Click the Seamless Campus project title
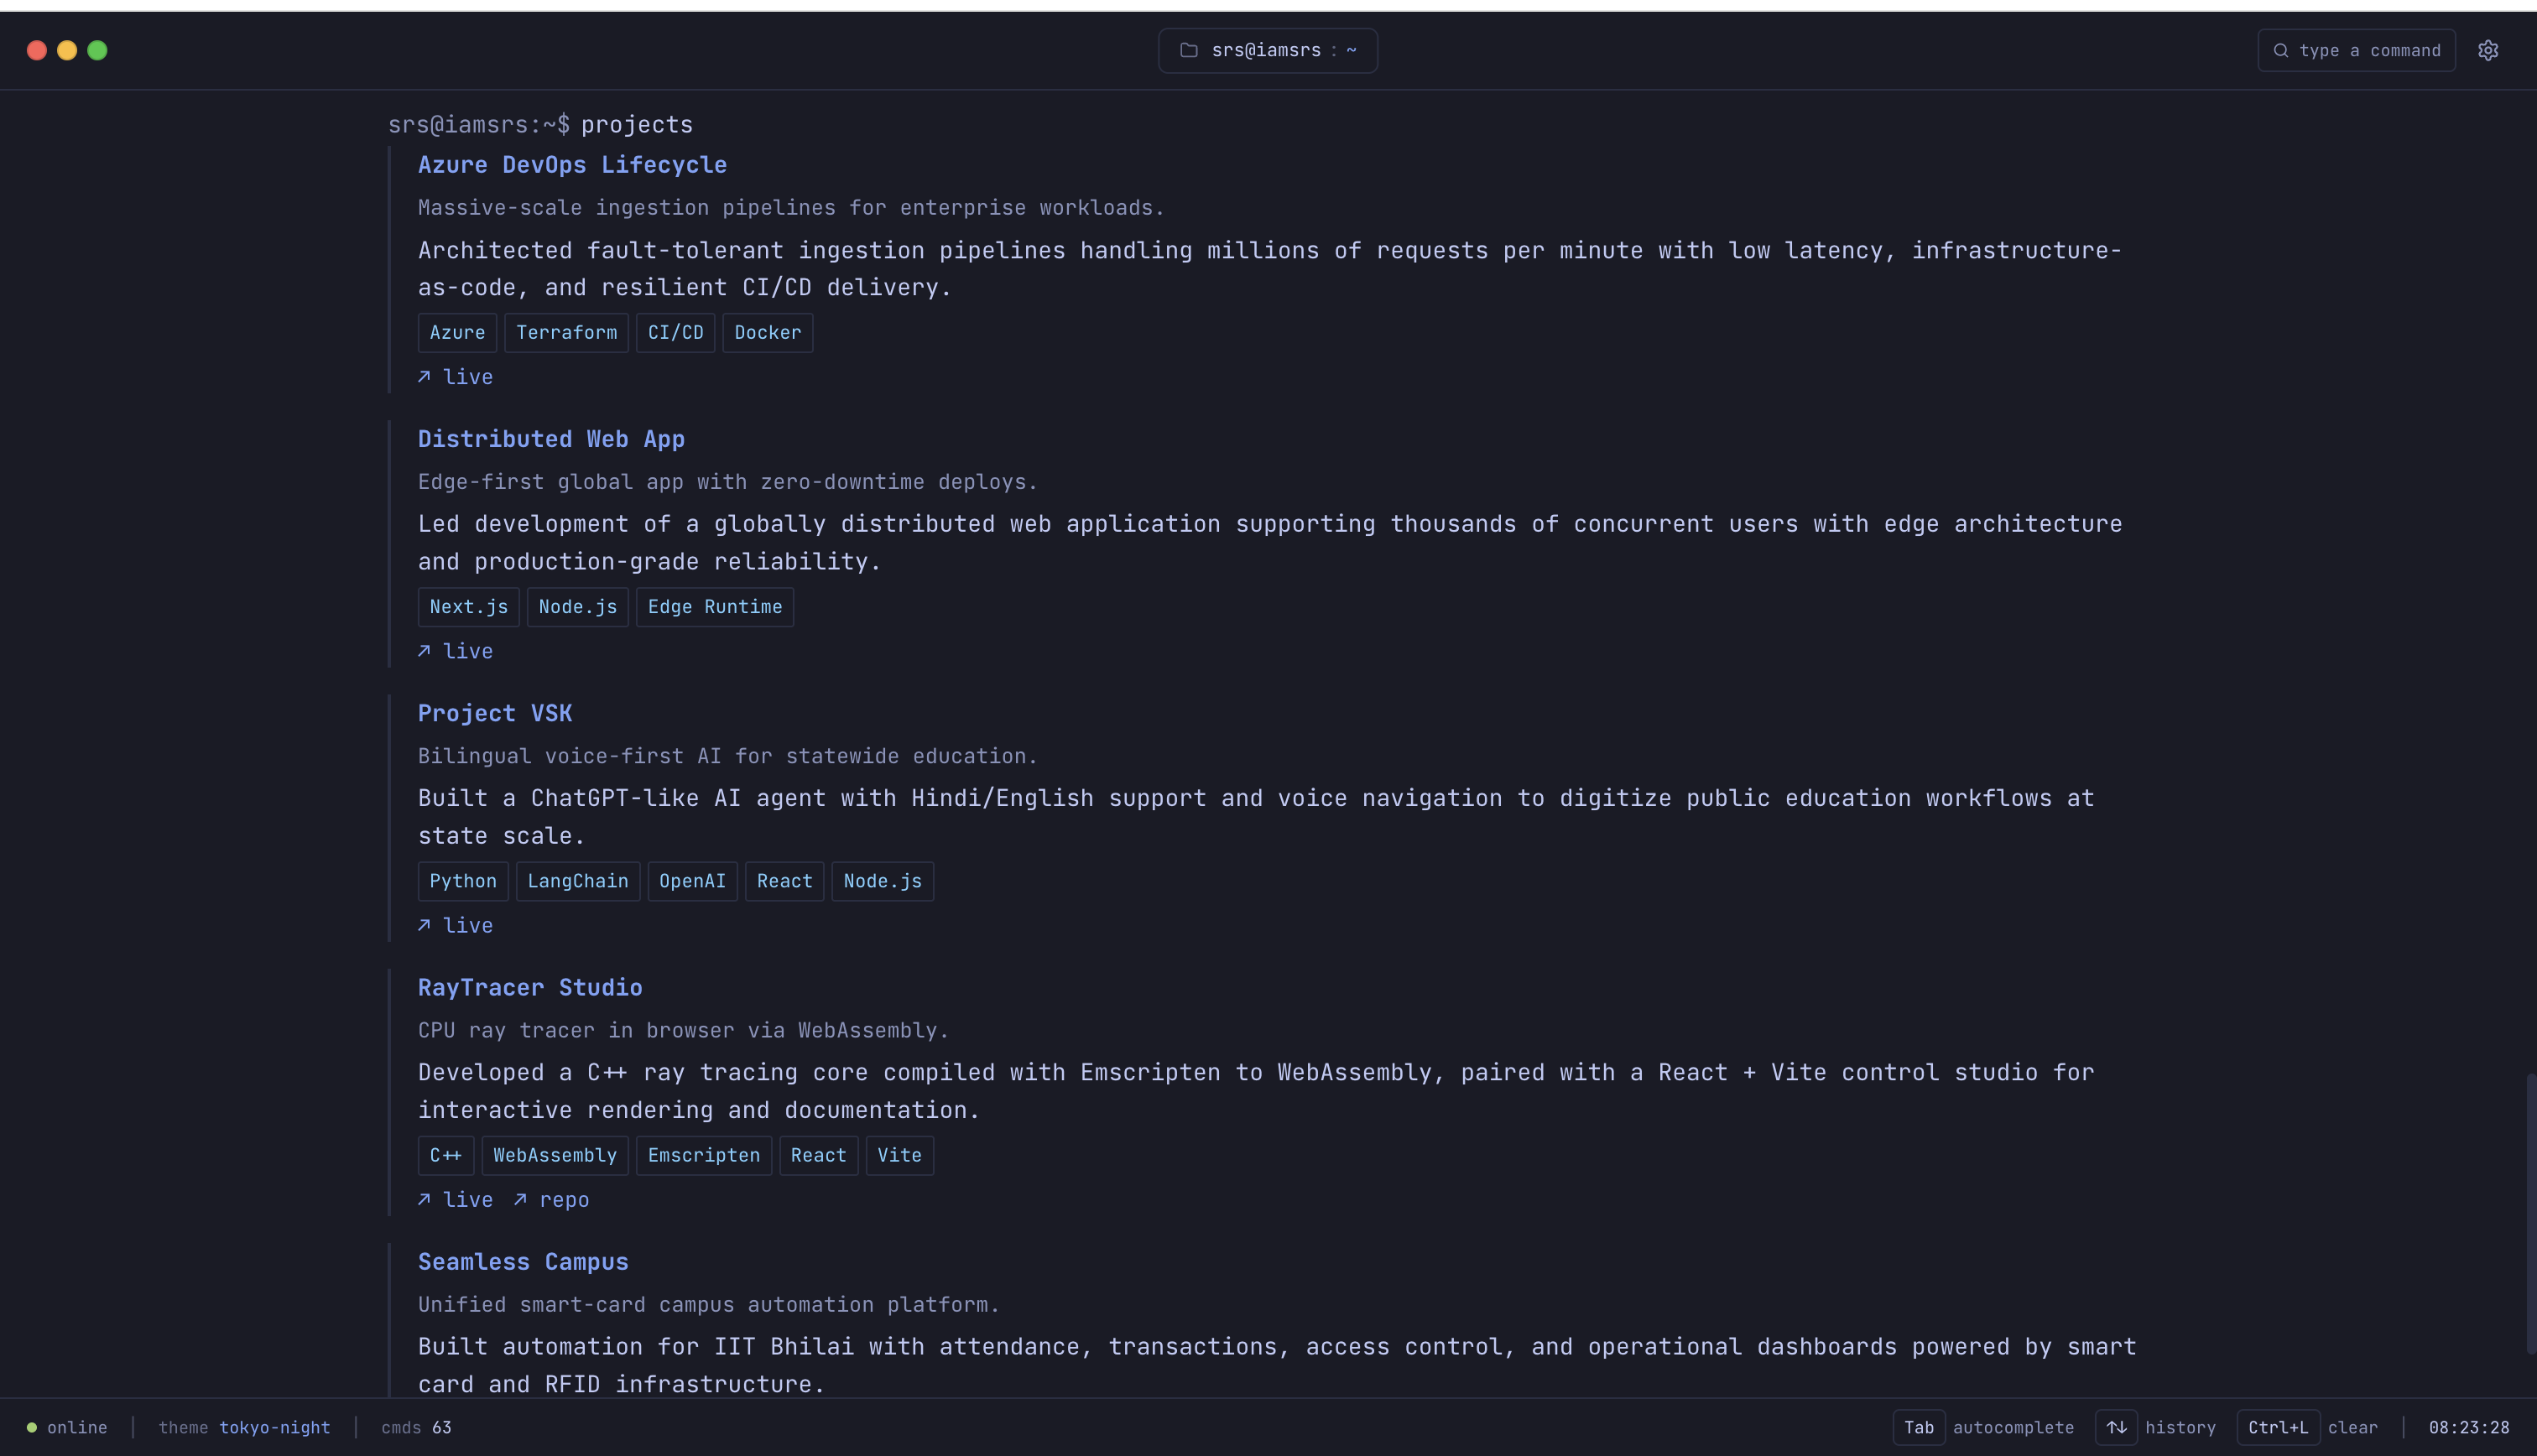The image size is (2537, 1456). pyautogui.click(x=523, y=1261)
